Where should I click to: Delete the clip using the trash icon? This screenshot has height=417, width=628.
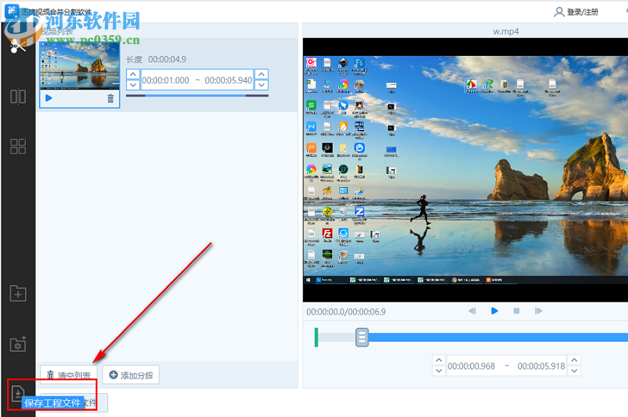(x=110, y=98)
